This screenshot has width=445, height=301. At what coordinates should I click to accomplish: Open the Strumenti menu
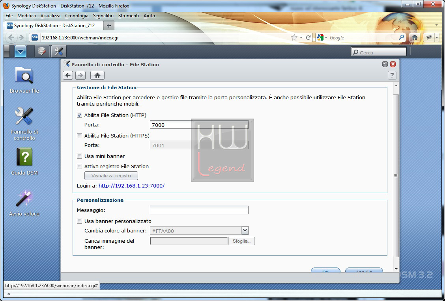pyautogui.click(x=129, y=16)
